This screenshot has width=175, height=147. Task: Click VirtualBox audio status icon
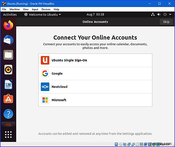pos(125,144)
